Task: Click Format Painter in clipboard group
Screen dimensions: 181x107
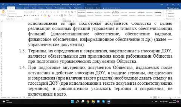Action: tap(15, 16)
